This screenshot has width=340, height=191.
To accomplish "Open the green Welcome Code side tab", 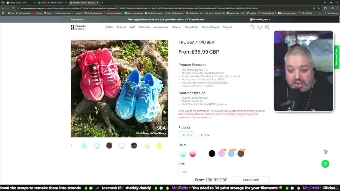I will [x=337, y=57].
